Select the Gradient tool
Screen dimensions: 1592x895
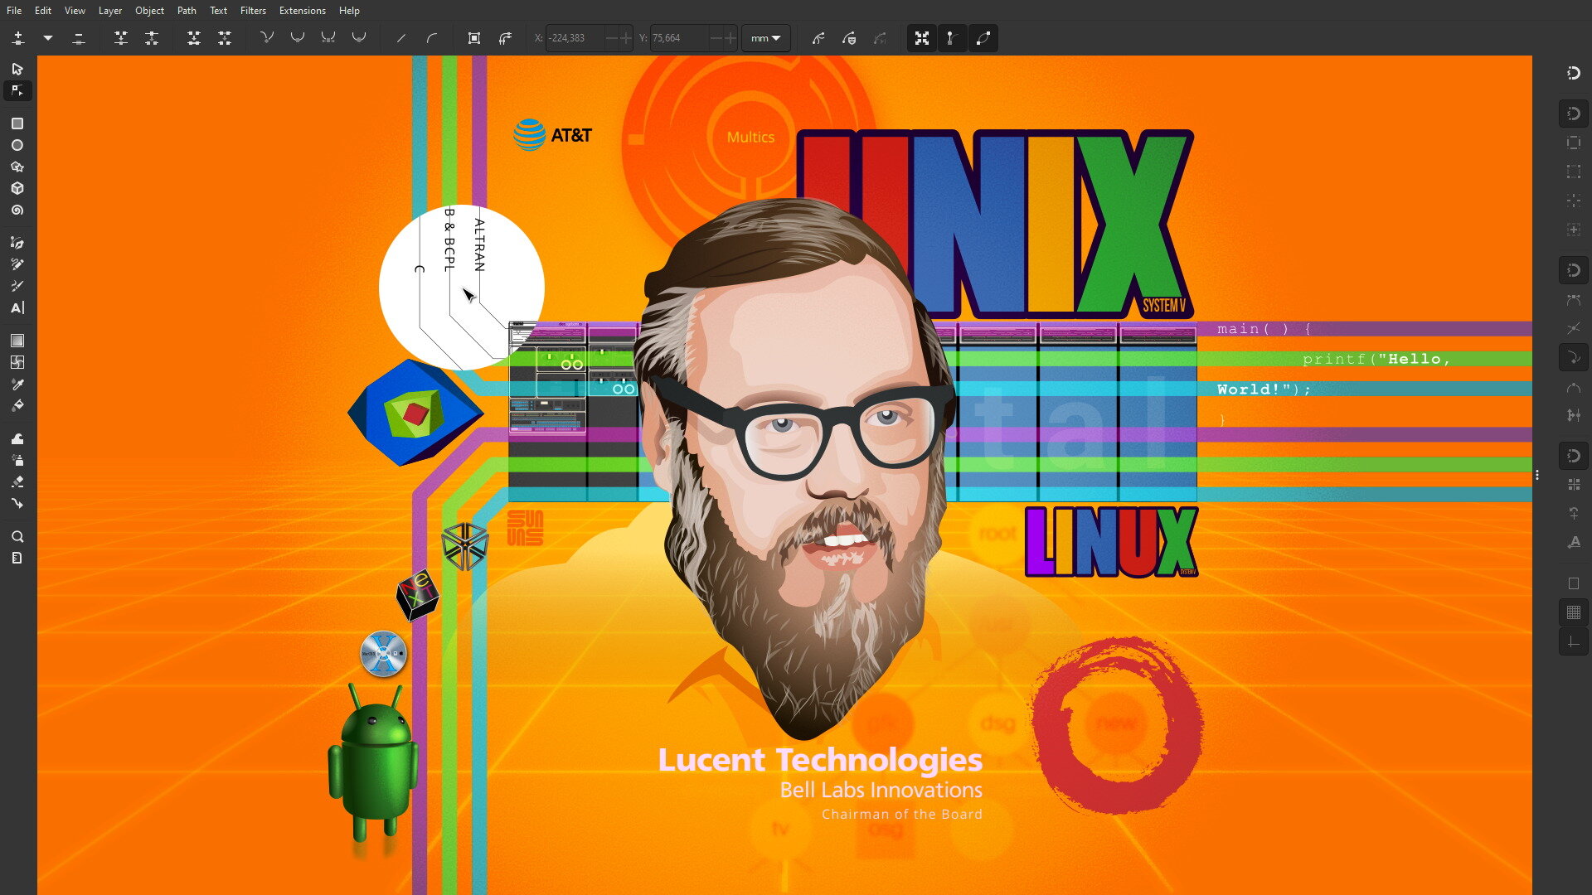[x=17, y=341]
